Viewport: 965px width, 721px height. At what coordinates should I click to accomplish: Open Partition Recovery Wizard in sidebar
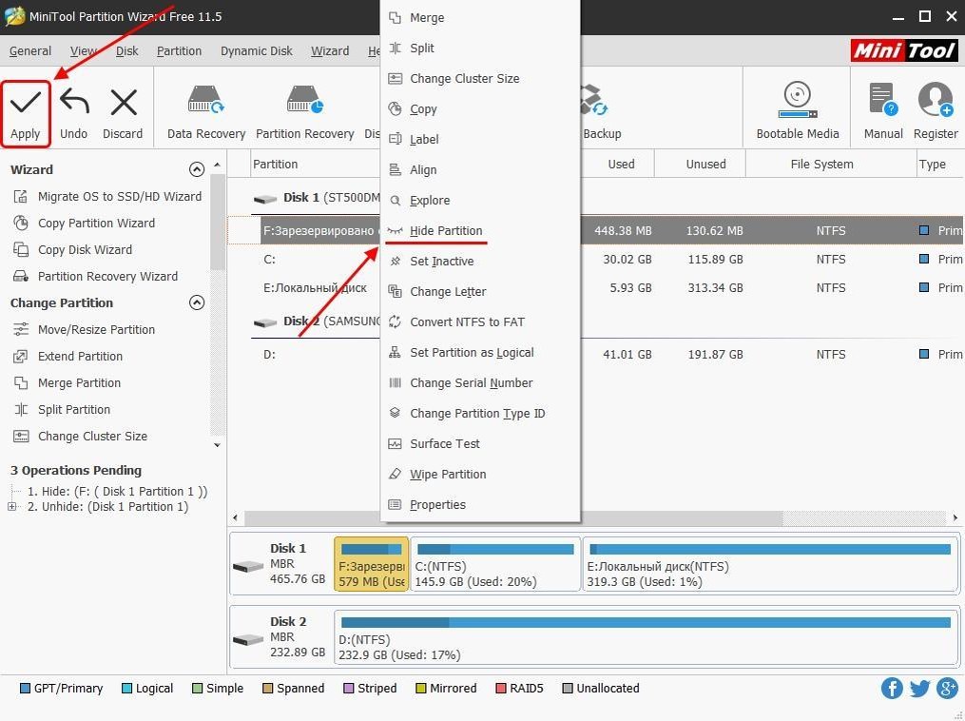(x=95, y=276)
